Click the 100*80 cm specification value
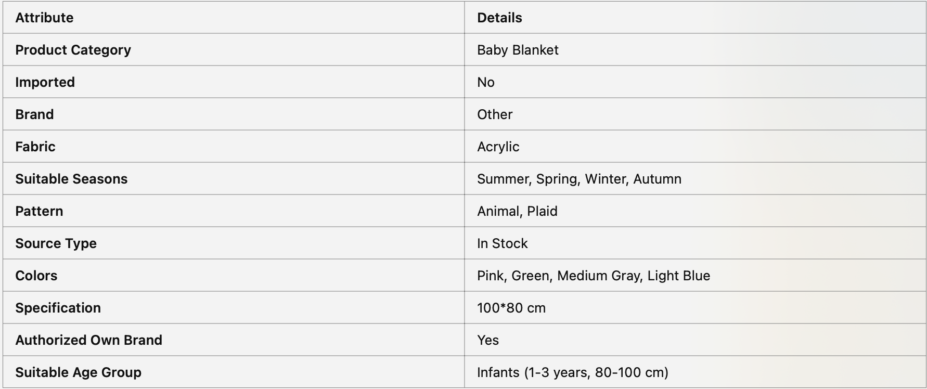927x389 pixels. (x=511, y=308)
